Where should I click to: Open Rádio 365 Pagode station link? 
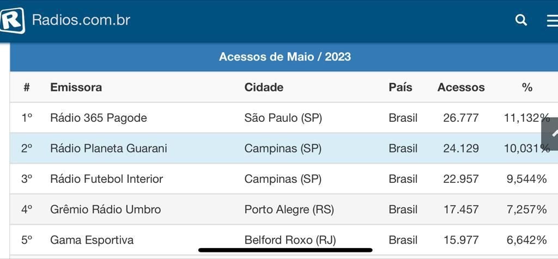[99, 118]
